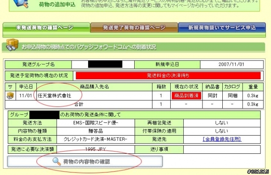Open the 会員登録先住所 link
Screen dimensions: 271x175
coord(222,139)
